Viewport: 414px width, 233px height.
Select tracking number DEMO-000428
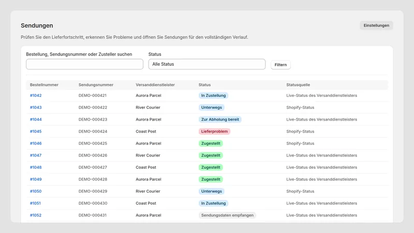(x=93, y=179)
